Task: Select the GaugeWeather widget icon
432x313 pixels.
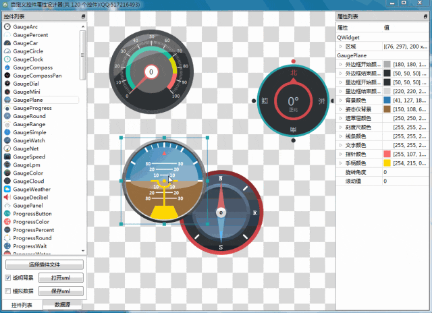Action: coord(7,189)
